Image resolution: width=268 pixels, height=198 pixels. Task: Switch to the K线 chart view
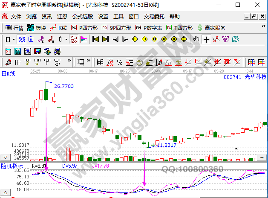click(x=58, y=28)
